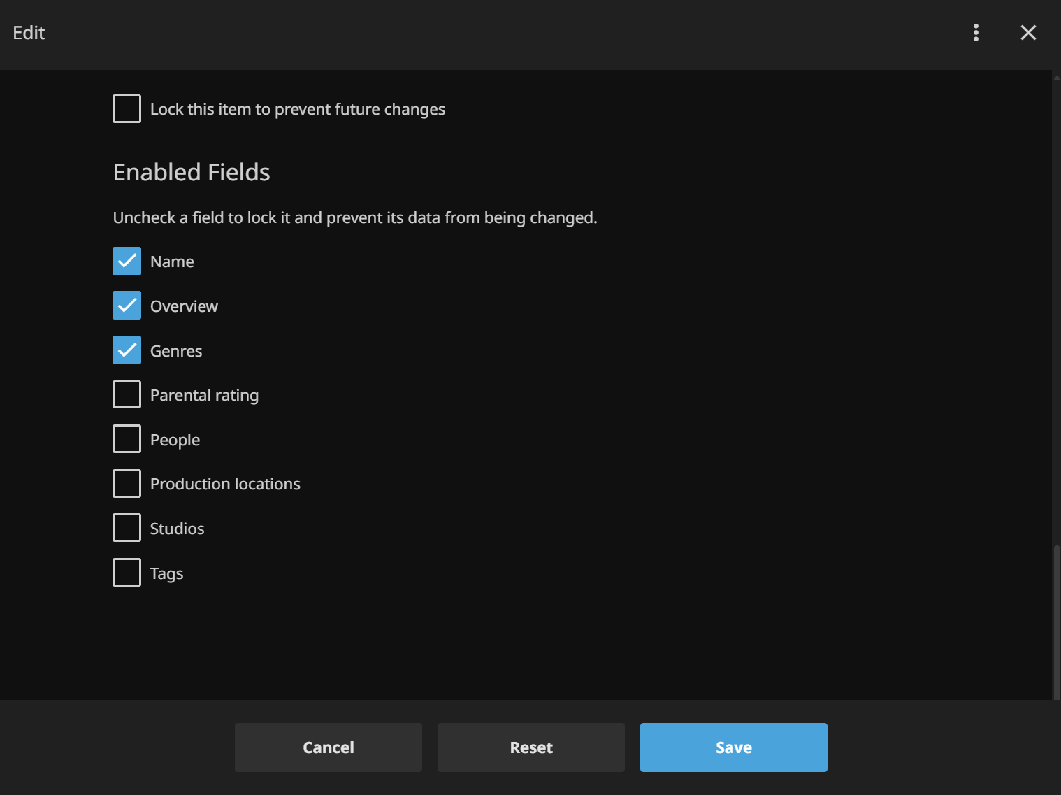Disable the Genres field checkbox
The height and width of the screenshot is (795, 1061).
click(x=127, y=350)
